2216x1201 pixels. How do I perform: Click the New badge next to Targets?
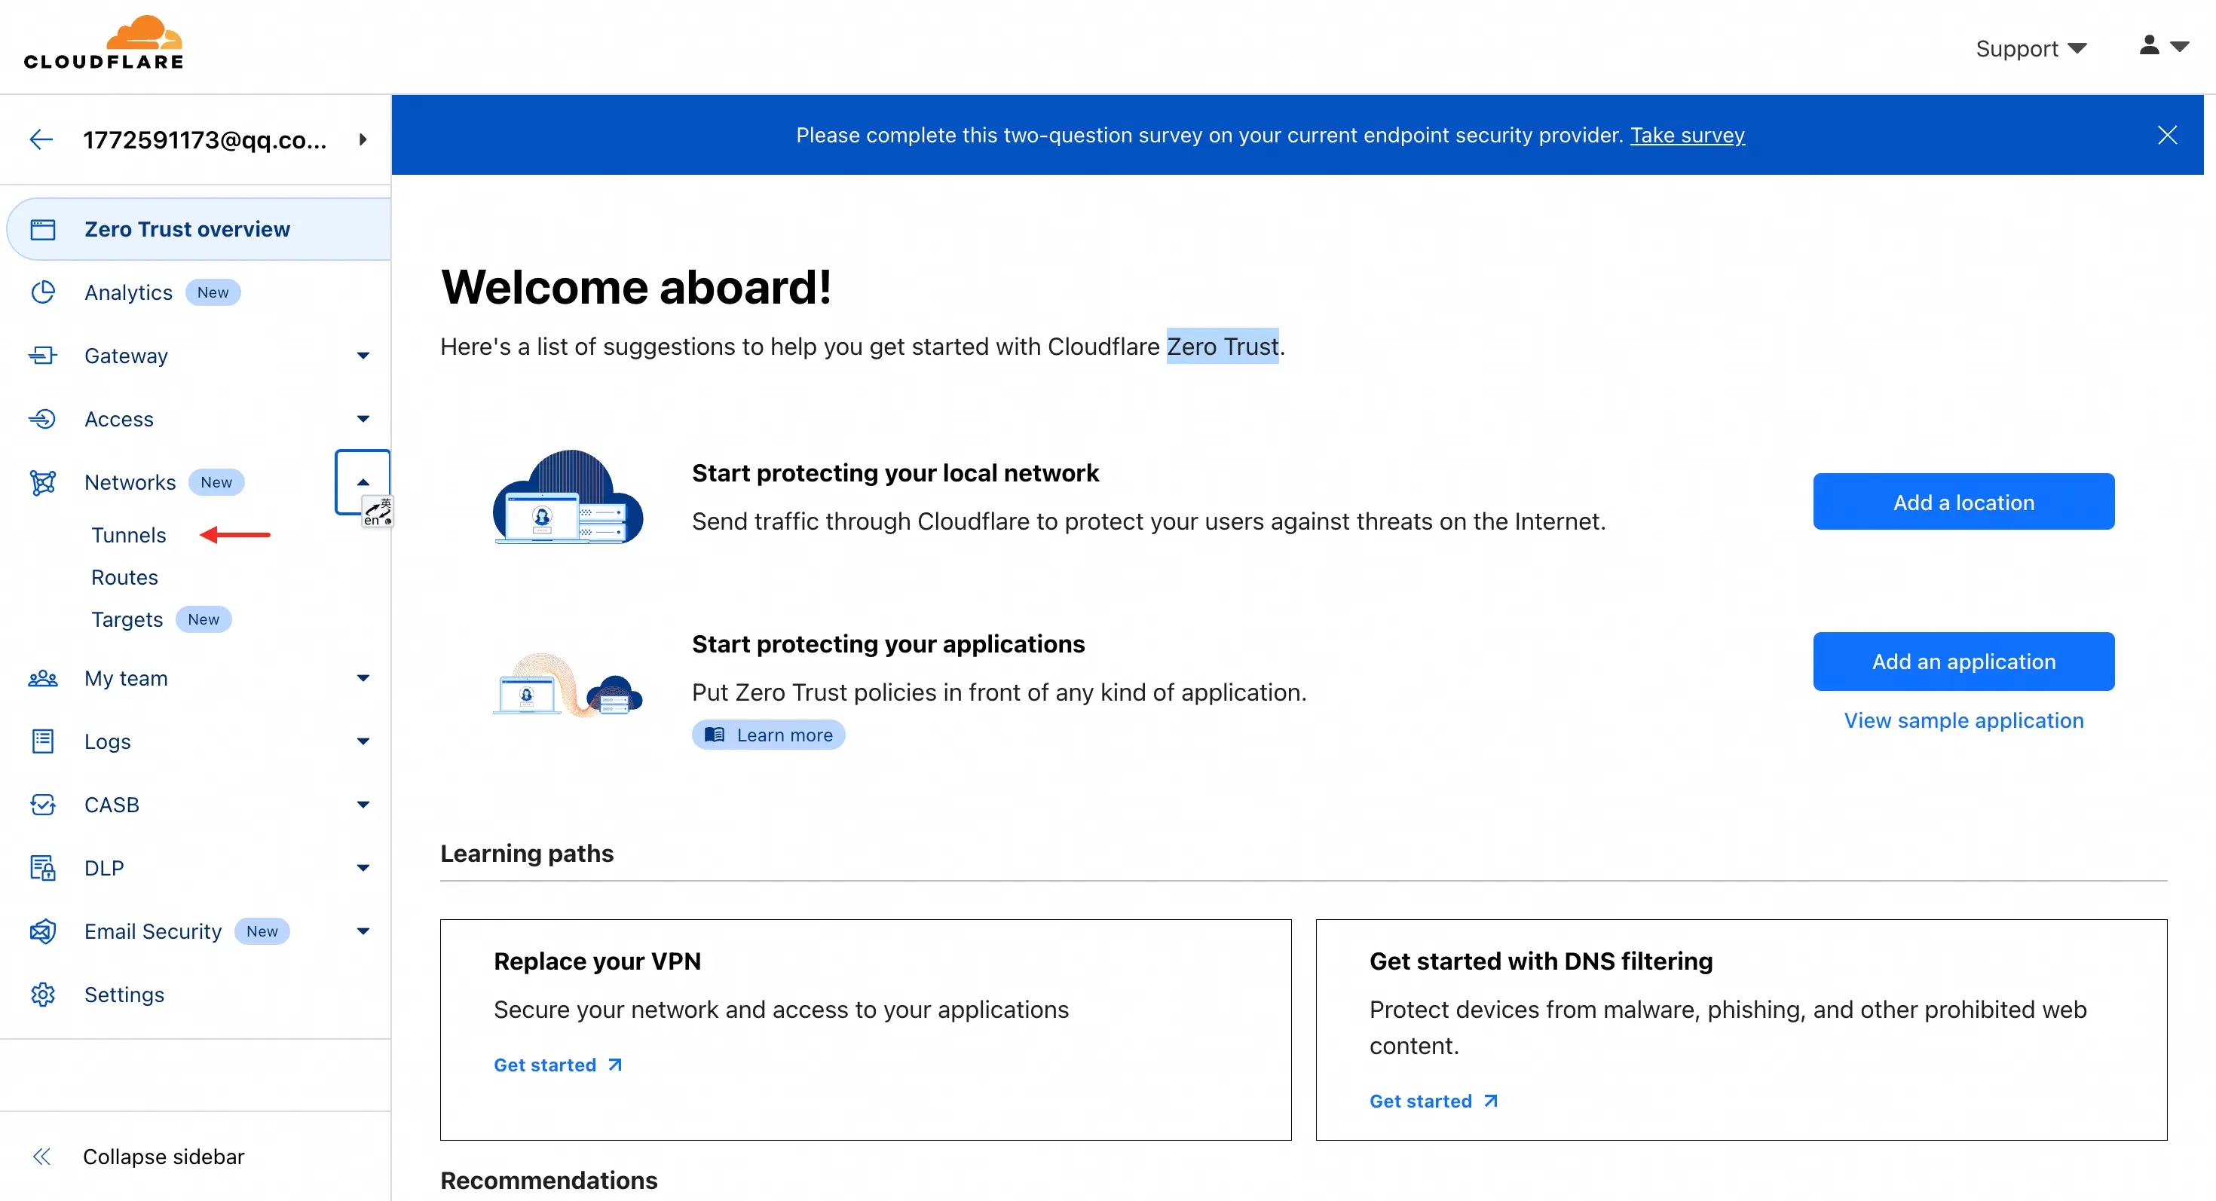click(x=204, y=619)
